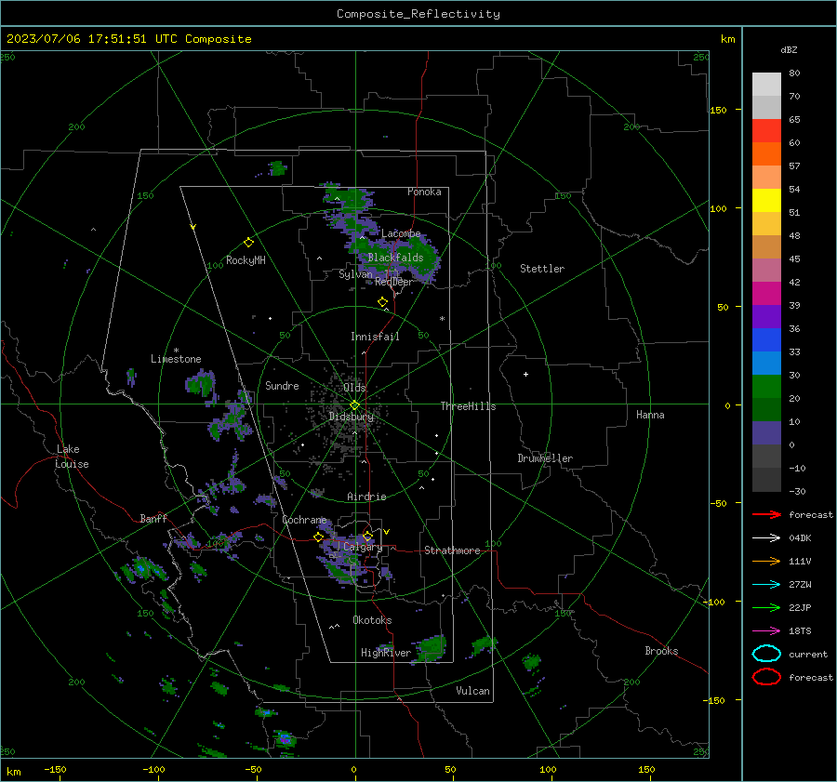837x782 pixels.
Task: Click the light blue 30-33 dBZ swatch
Action: click(766, 364)
